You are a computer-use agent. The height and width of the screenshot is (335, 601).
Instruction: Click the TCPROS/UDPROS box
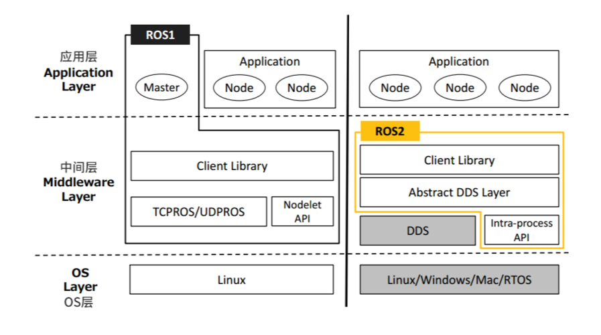tap(198, 212)
